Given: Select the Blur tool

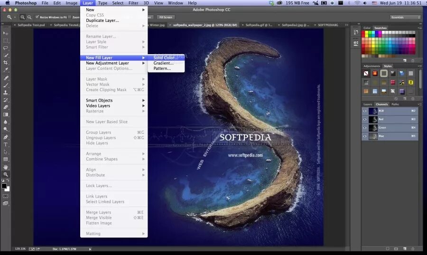Looking at the screenshot, I should click(x=5, y=122).
